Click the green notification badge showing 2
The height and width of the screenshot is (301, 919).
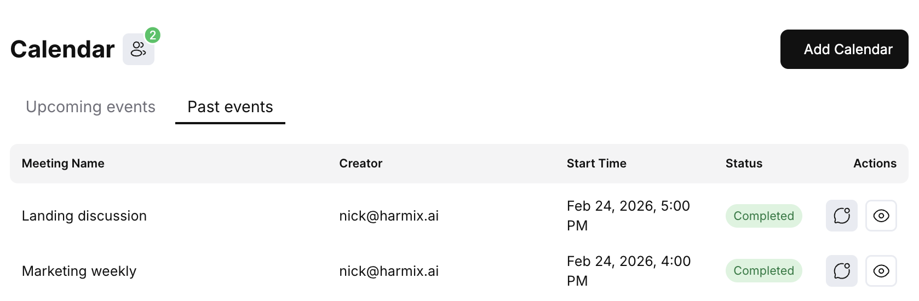click(x=153, y=36)
